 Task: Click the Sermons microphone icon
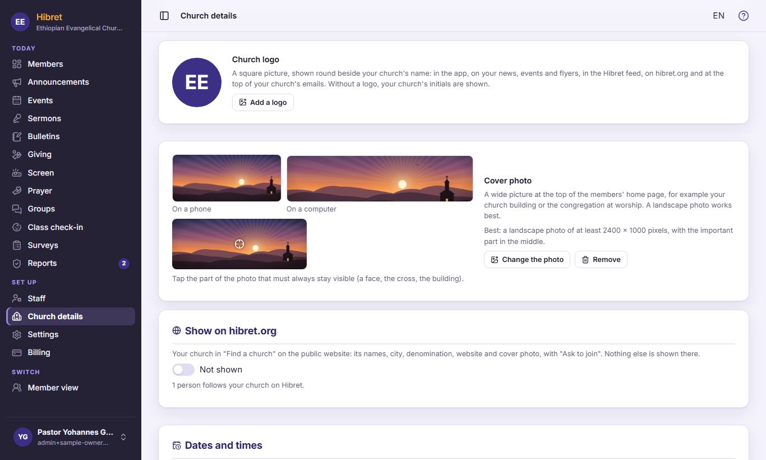(17, 118)
